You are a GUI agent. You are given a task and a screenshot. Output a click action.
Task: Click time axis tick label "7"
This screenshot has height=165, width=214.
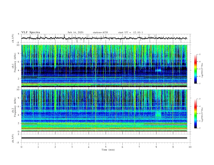139,147
